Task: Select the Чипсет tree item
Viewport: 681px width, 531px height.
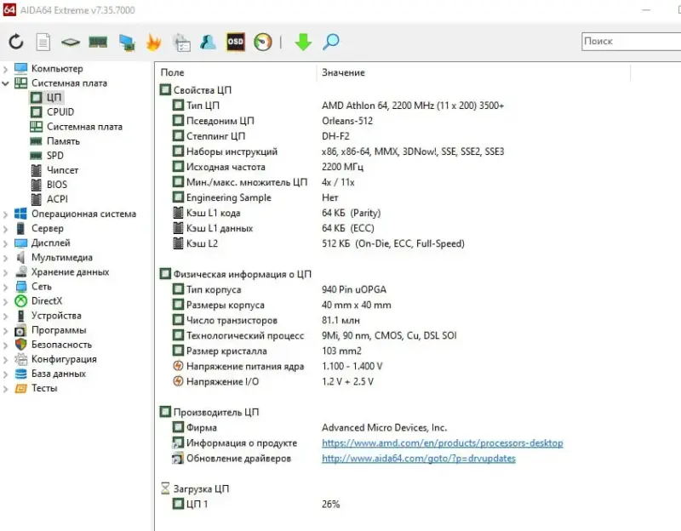Action: pyautogui.click(x=62, y=170)
